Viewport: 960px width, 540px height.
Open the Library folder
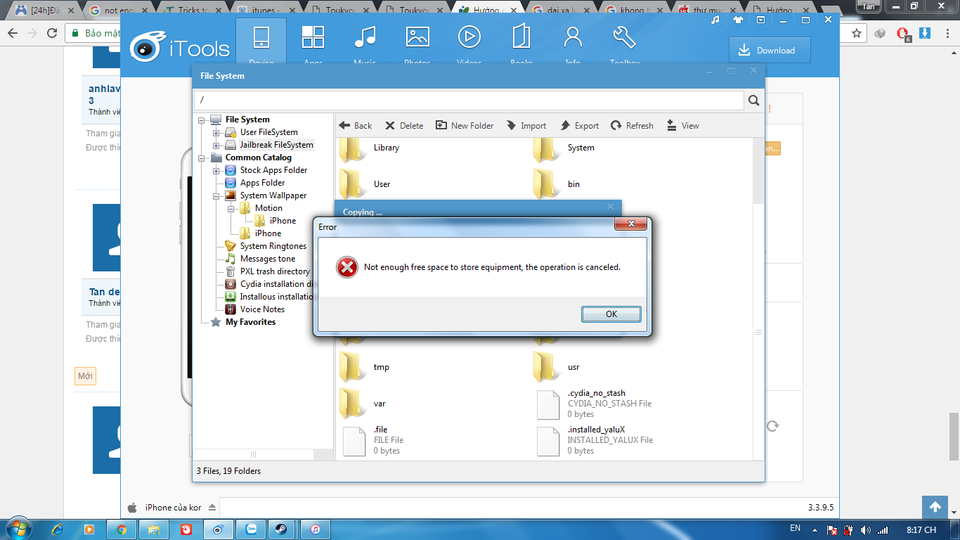click(x=386, y=148)
